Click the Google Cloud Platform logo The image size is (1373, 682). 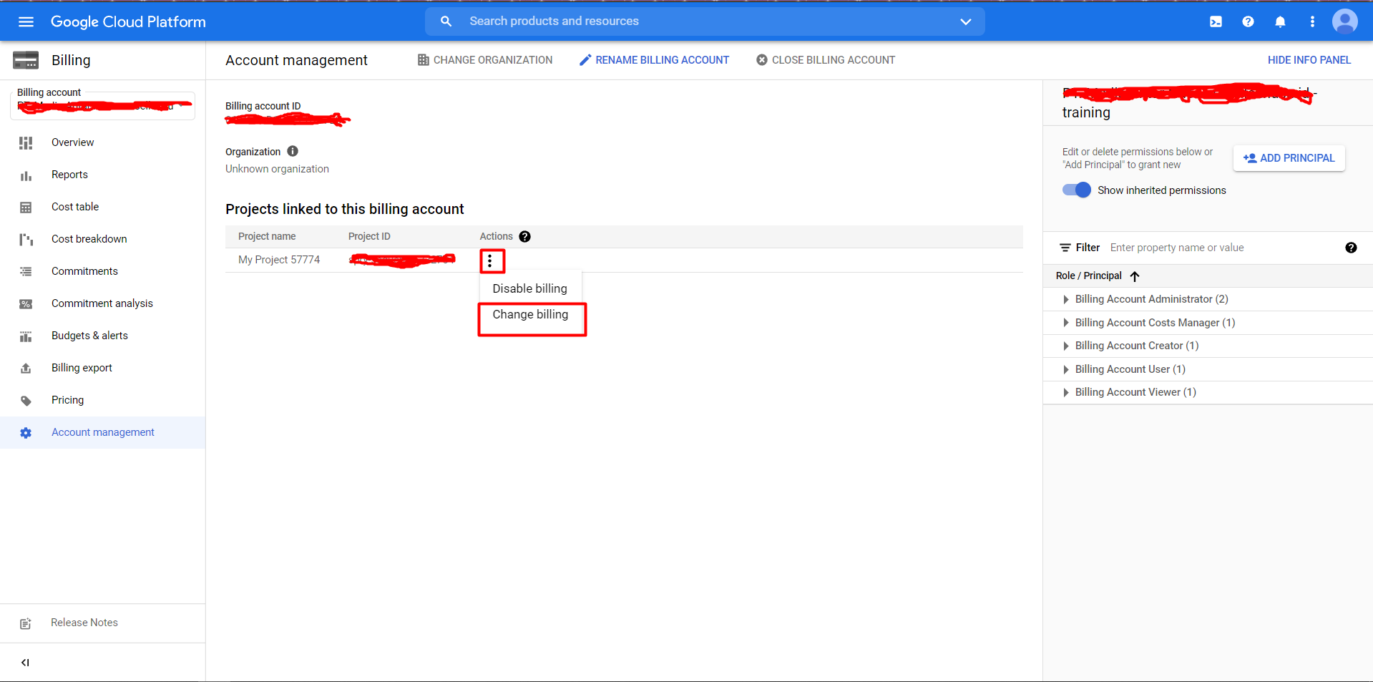(128, 21)
